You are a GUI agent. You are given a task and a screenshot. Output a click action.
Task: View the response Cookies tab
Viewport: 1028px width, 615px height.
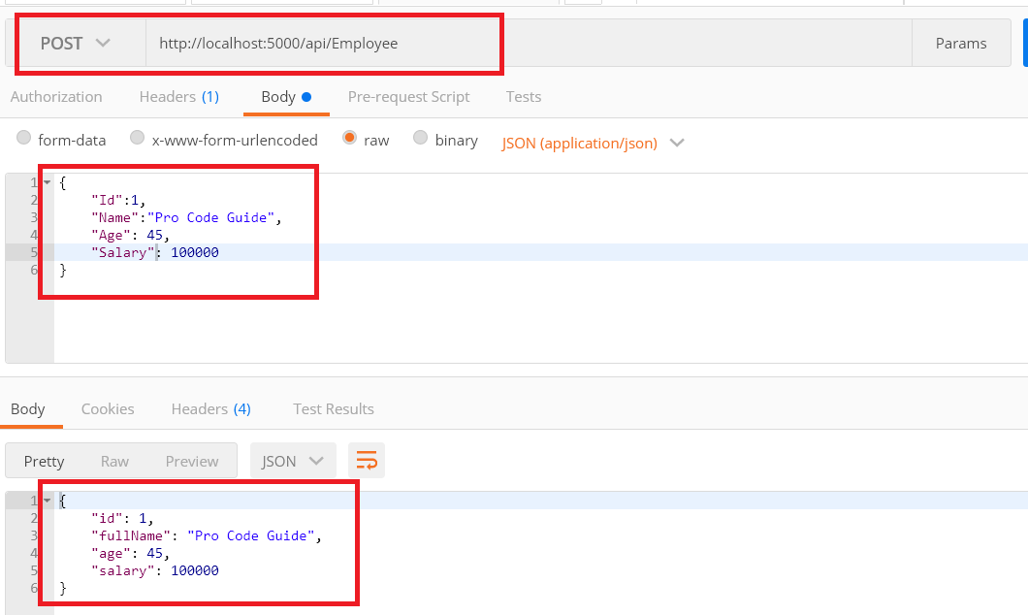108,409
